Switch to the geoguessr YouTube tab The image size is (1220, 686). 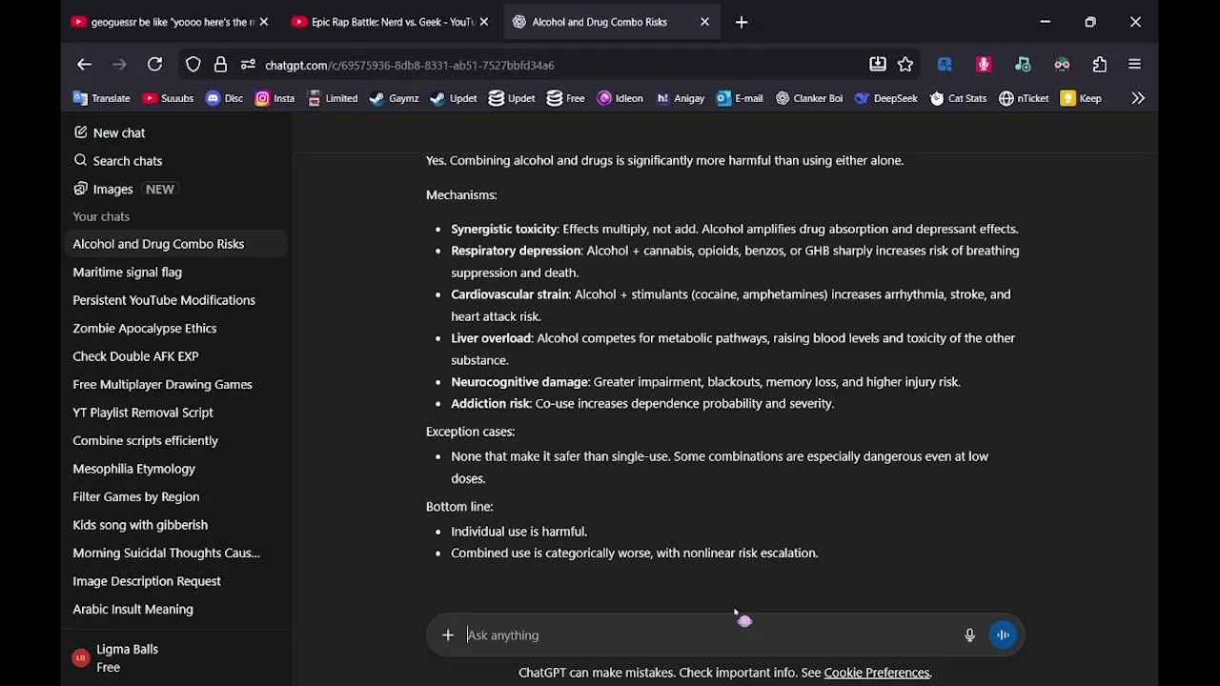[170, 22]
